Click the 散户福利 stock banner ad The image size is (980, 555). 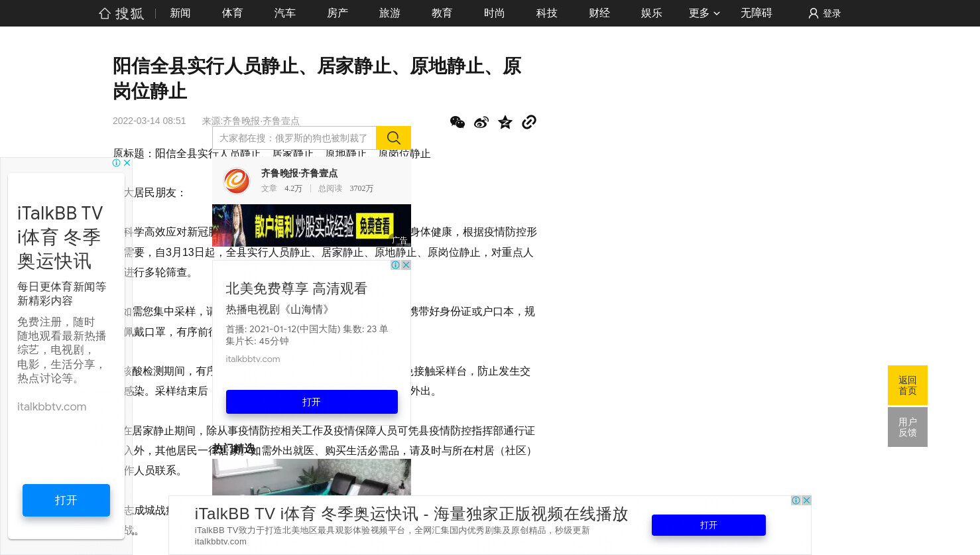(312, 225)
